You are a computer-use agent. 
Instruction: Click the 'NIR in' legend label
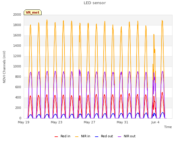point(85,136)
